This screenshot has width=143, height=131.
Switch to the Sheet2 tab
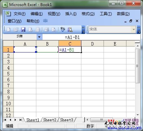[x=50, y=120]
